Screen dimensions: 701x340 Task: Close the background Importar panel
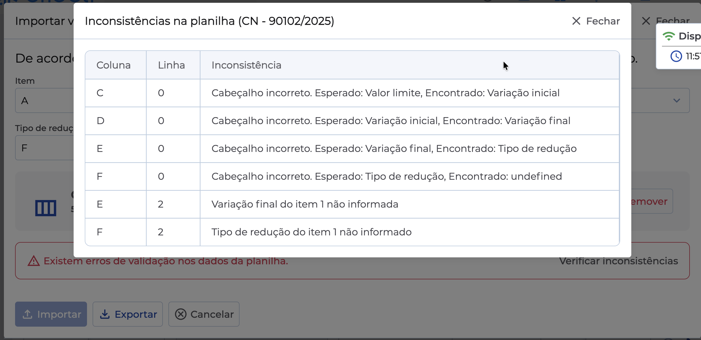(665, 21)
